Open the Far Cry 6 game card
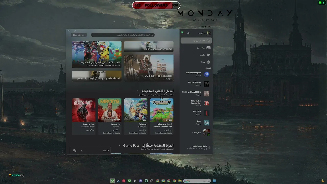 pyautogui.click(x=110, y=117)
